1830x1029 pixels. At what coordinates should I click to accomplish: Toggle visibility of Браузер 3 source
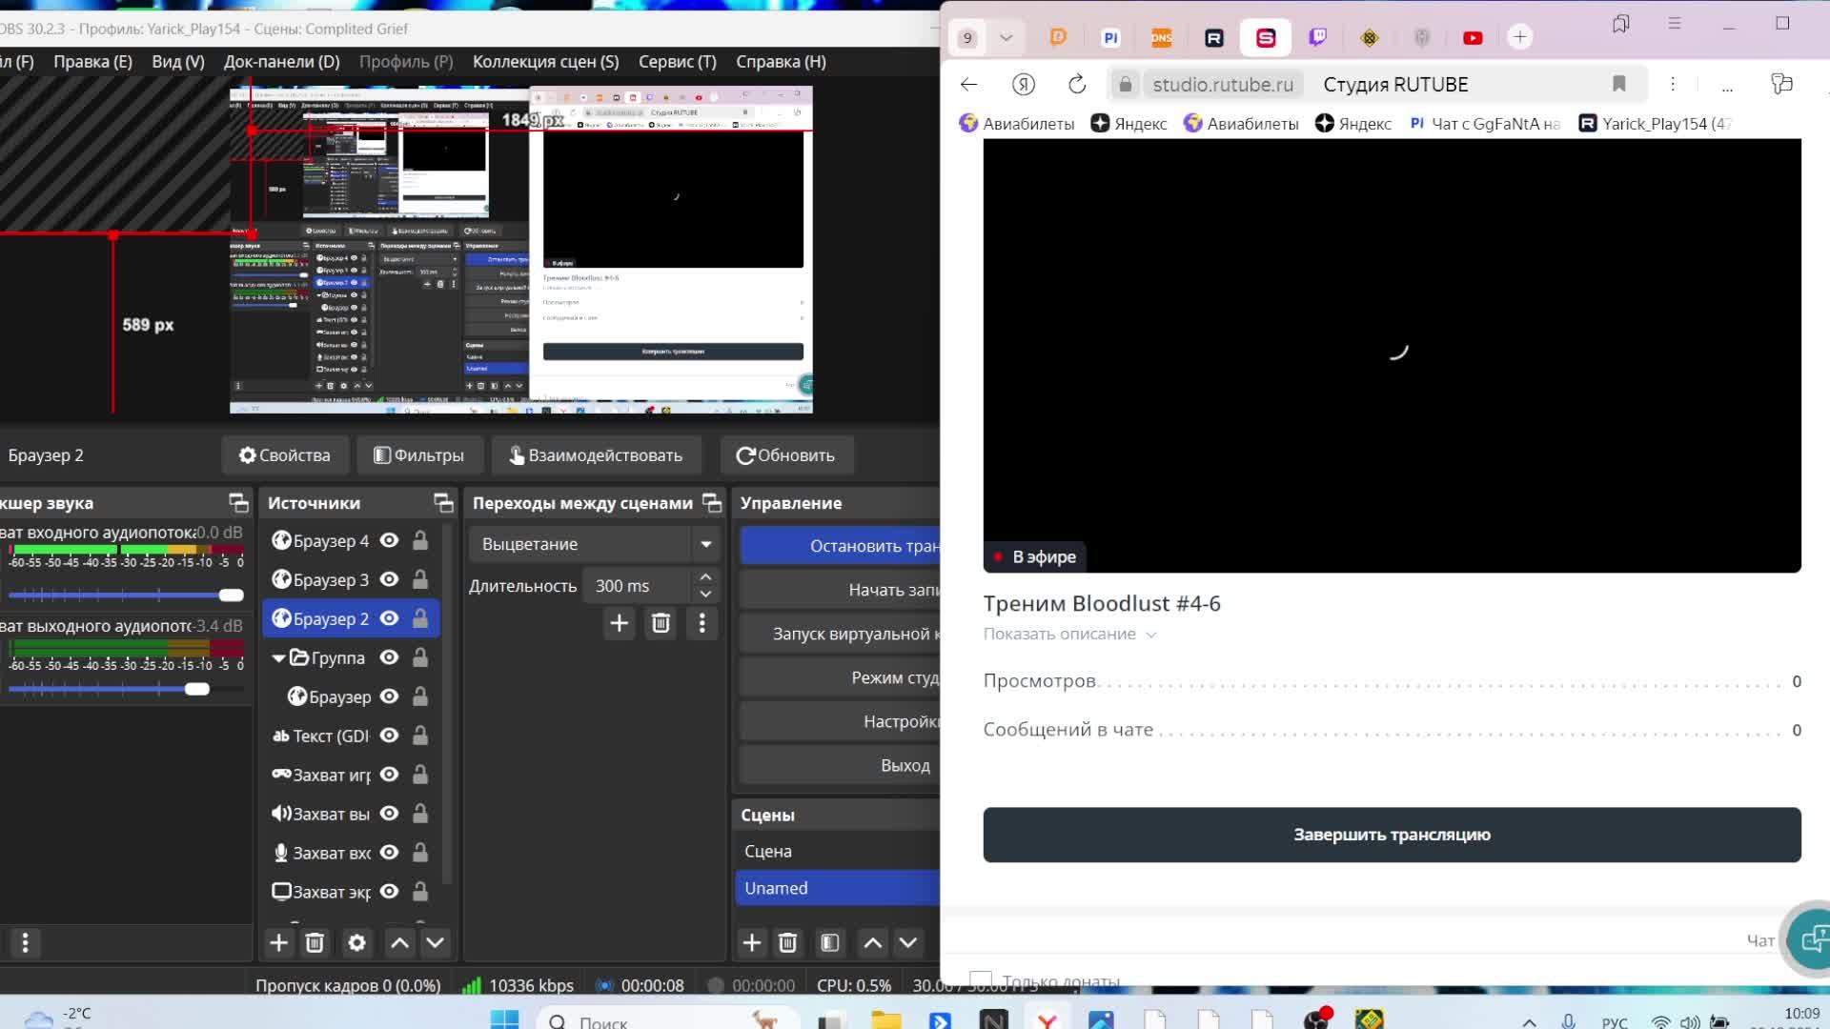click(x=389, y=579)
